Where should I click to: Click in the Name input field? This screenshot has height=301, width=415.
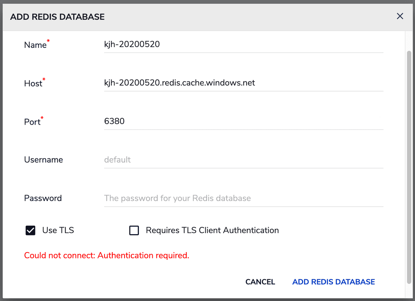[243, 44]
